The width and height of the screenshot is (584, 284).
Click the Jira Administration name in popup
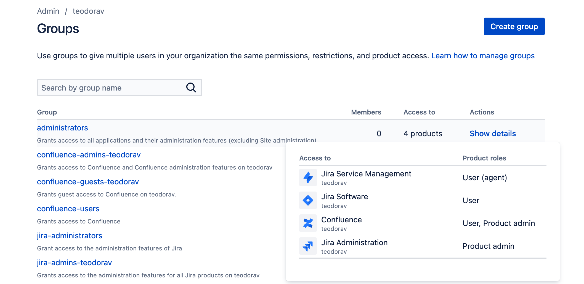pos(354,242)
